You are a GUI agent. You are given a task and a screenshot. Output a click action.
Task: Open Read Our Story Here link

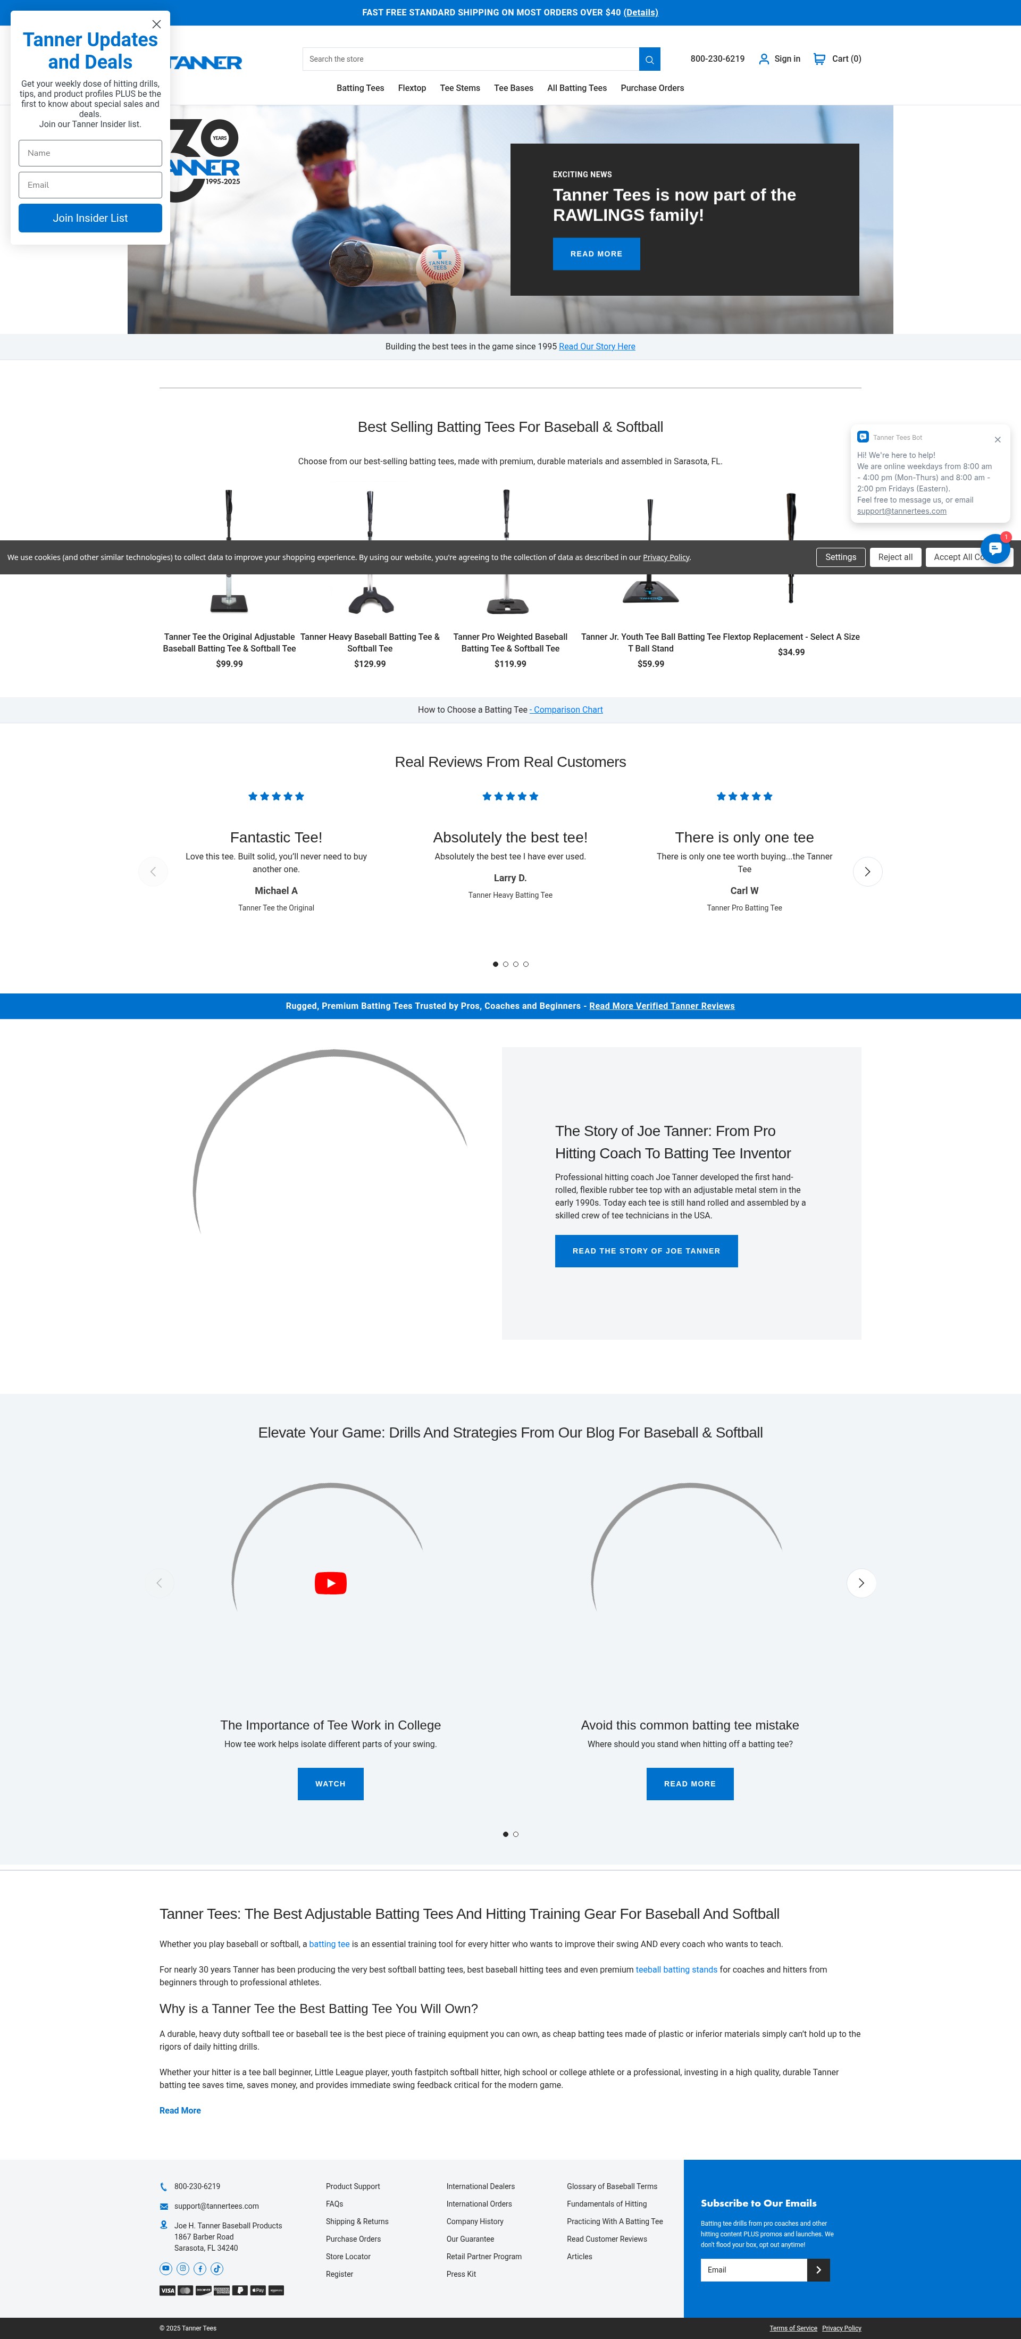click(x=597, y=347)
